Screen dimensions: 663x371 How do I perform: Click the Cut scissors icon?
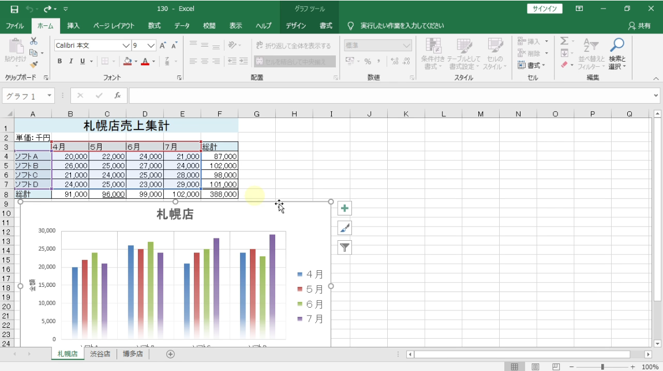[33, 41]
